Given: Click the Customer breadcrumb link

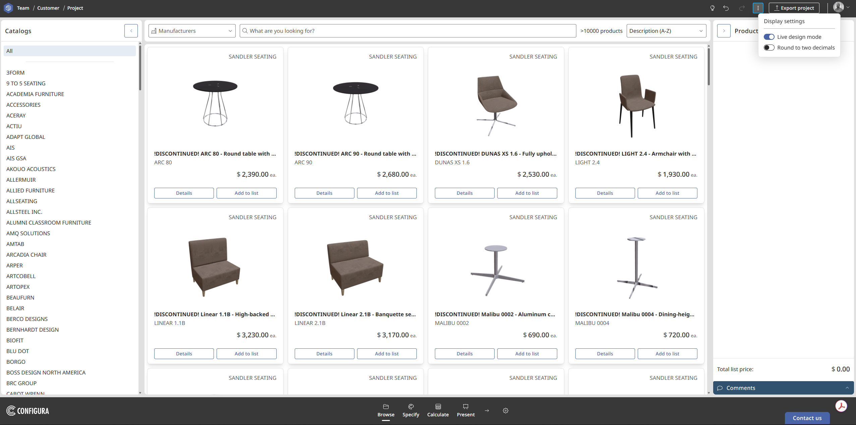Looking at the screenshot, I should [x=48, y=8].
